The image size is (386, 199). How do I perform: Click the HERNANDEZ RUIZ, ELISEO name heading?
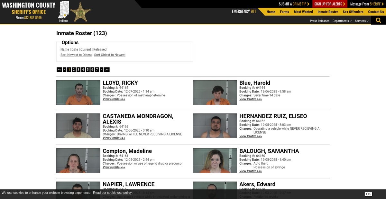[x=273, y=116]
